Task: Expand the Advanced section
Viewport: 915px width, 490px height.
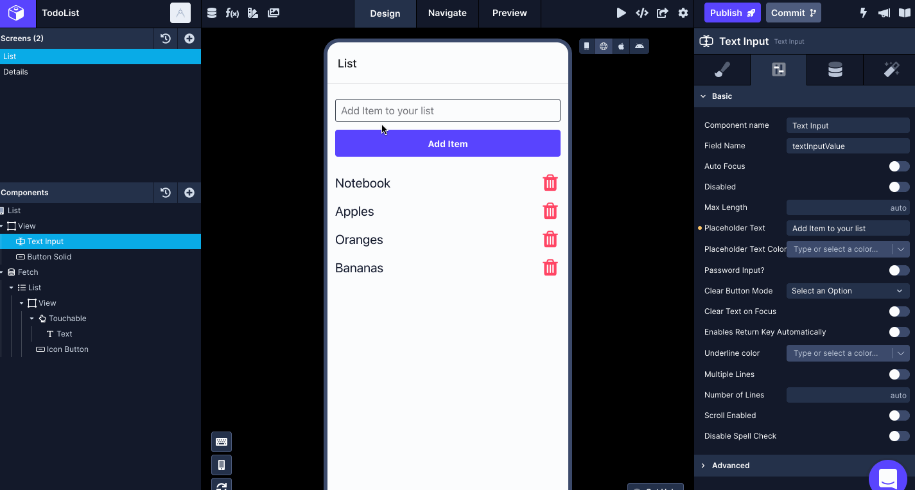Action: (x=805, y=466)
